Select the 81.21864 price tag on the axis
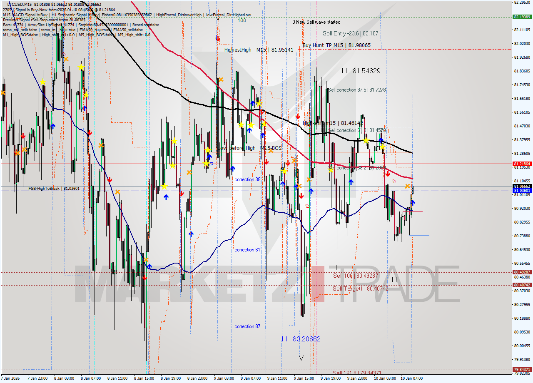The image size is (533, 383). [x=522, y=164]
